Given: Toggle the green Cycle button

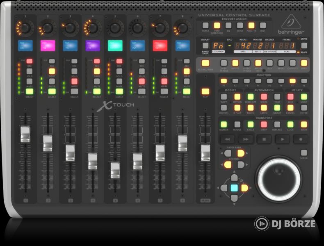Looking at the screenshot, I should click(x=251, y=124).
